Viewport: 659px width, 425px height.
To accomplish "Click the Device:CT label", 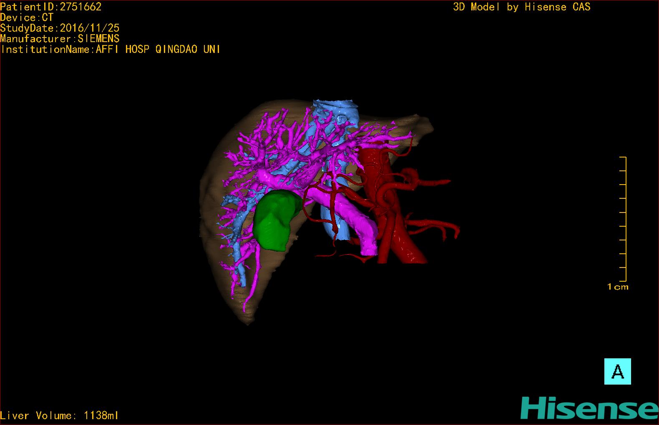I will click(27, 17).
